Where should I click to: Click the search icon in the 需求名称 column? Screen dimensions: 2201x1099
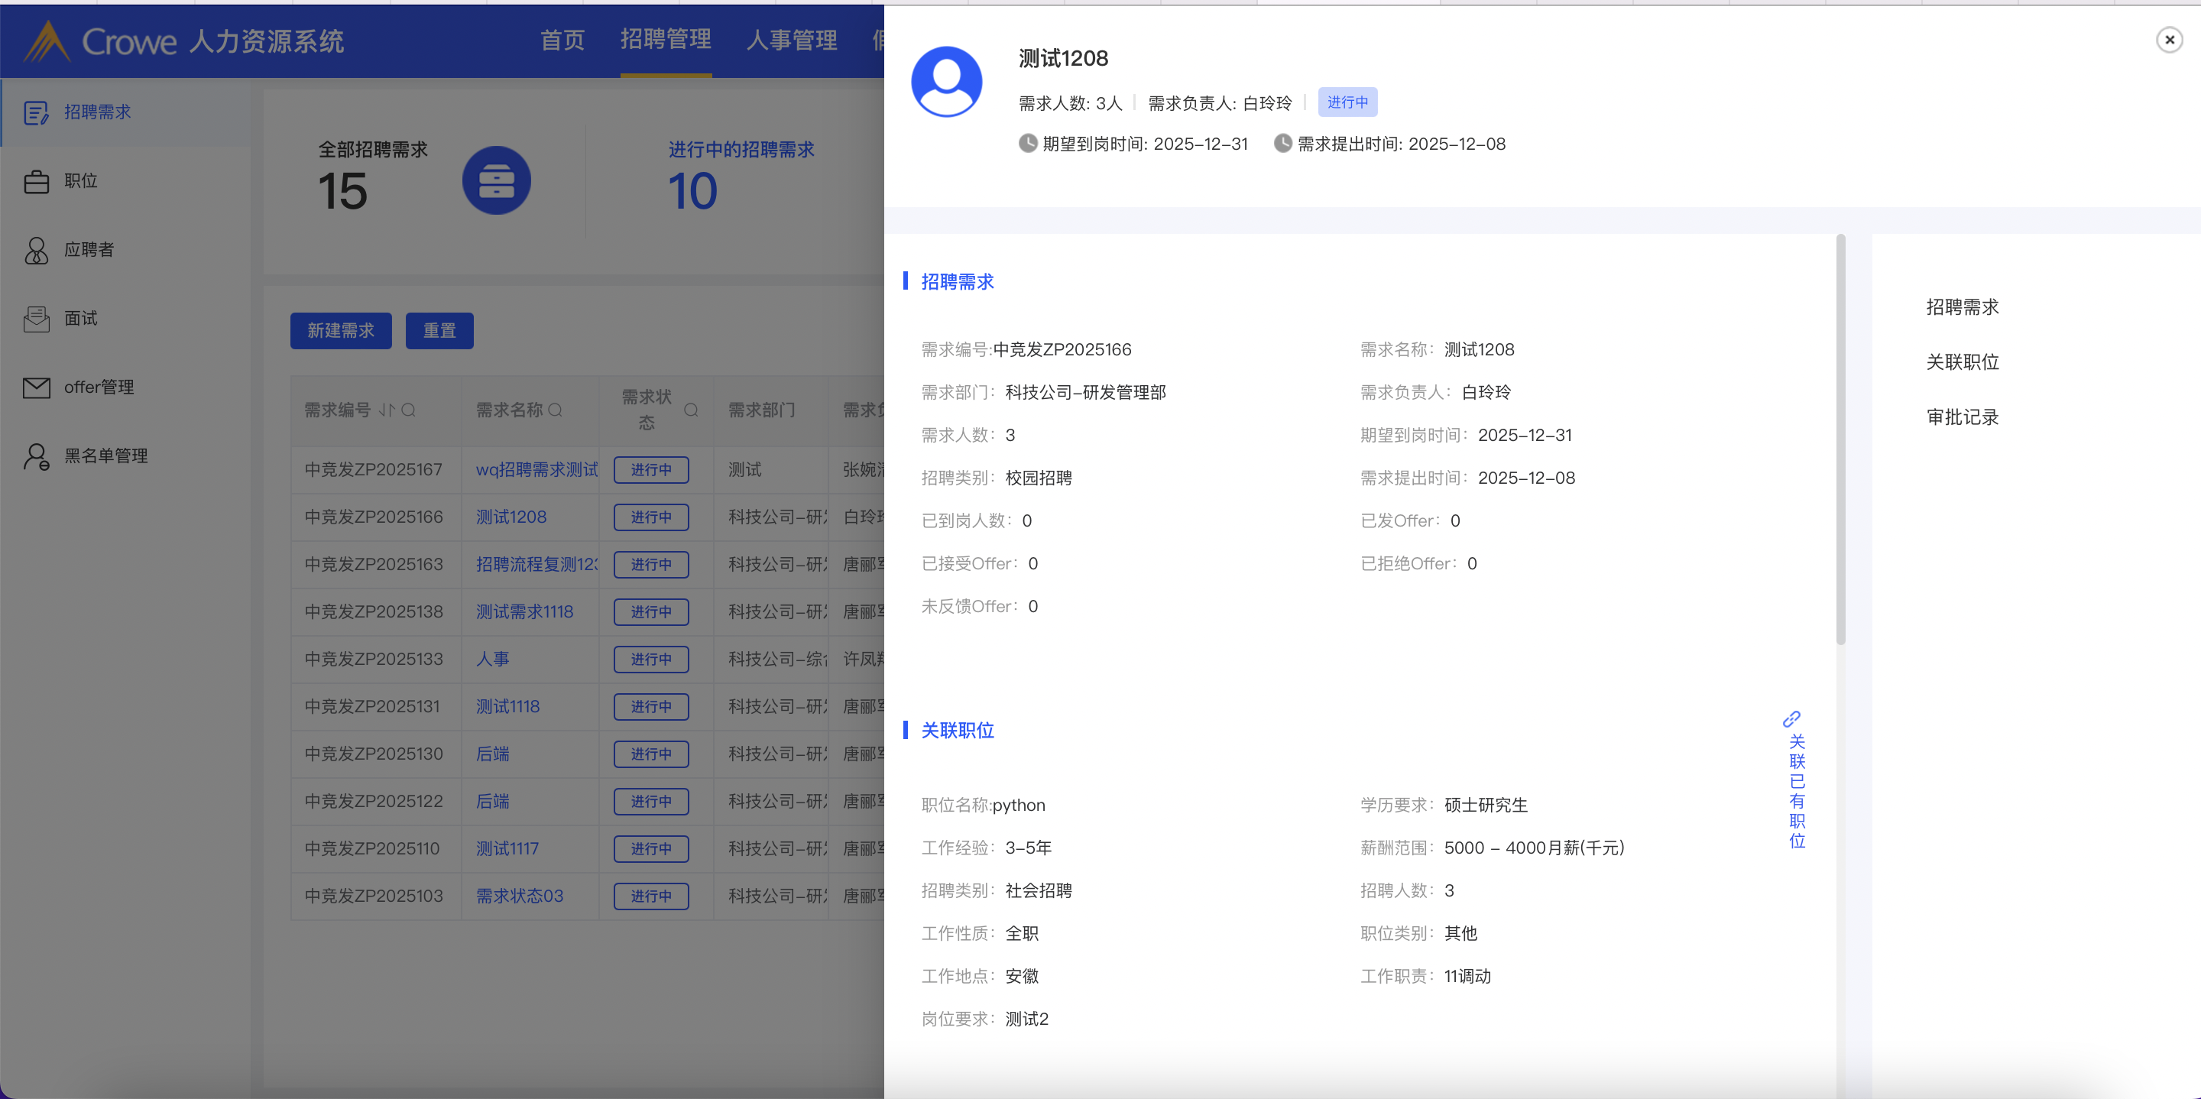coord(556,410)
